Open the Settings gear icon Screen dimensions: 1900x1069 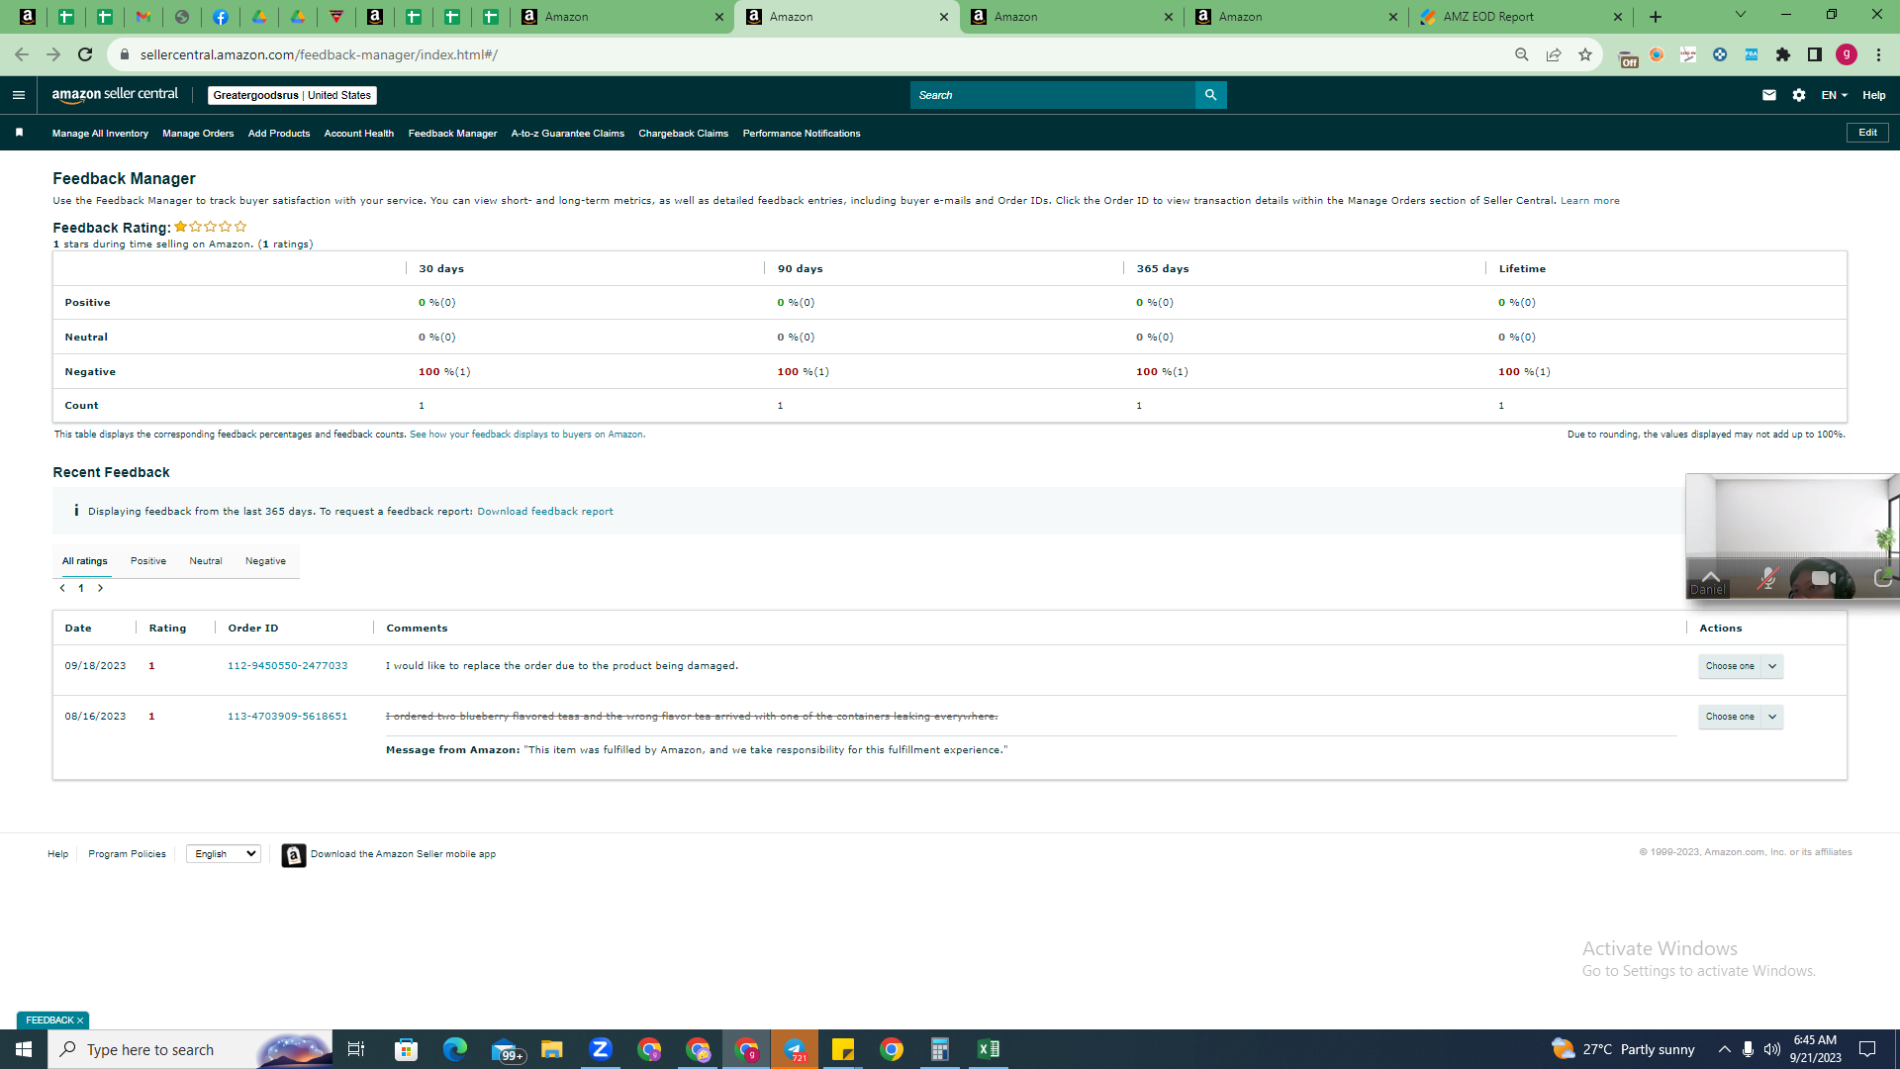tap(1799, 95)
